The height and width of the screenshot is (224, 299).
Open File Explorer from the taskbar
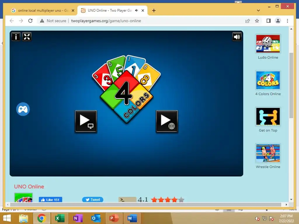click(24, 218)
